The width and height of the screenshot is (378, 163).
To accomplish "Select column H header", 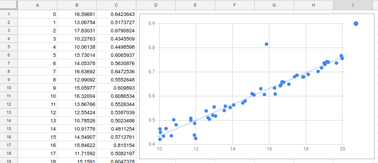I will (314, 5).
